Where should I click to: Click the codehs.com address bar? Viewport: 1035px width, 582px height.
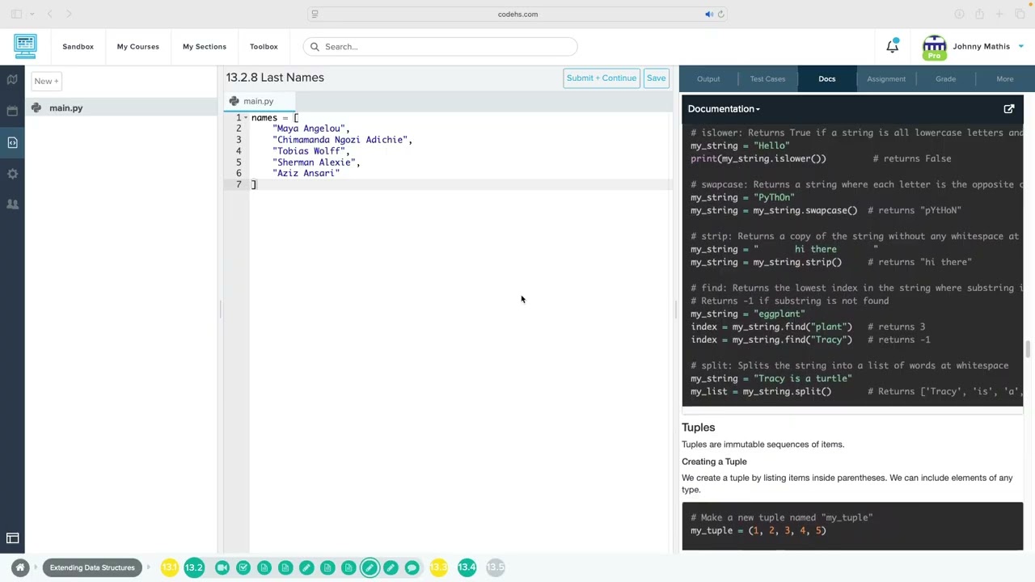coord(517,14)
